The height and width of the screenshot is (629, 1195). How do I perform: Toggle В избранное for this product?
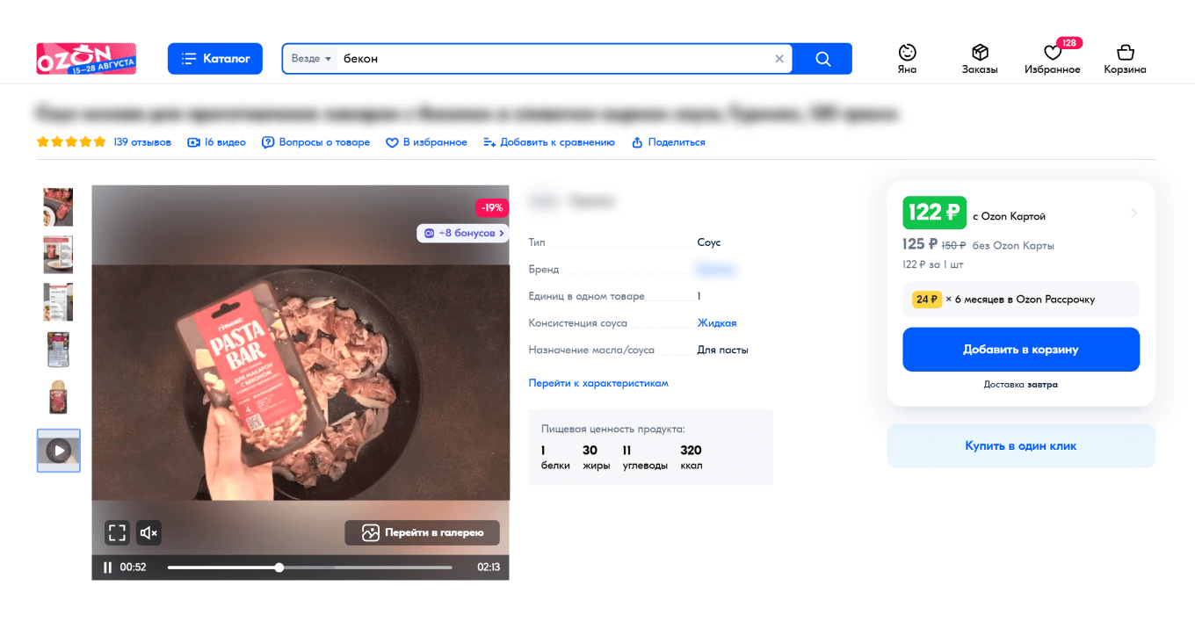click(x=427, y=142)
